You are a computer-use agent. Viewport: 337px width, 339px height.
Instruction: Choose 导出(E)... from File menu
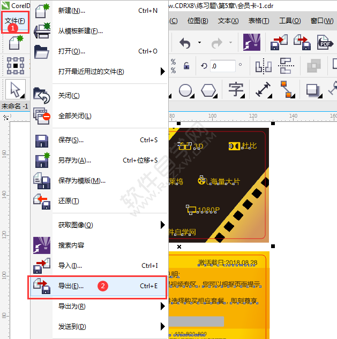71,286
